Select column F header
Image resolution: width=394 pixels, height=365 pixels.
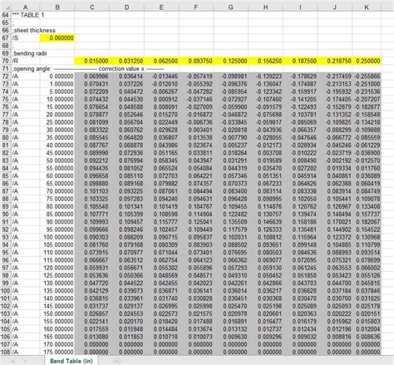[196, 7]
